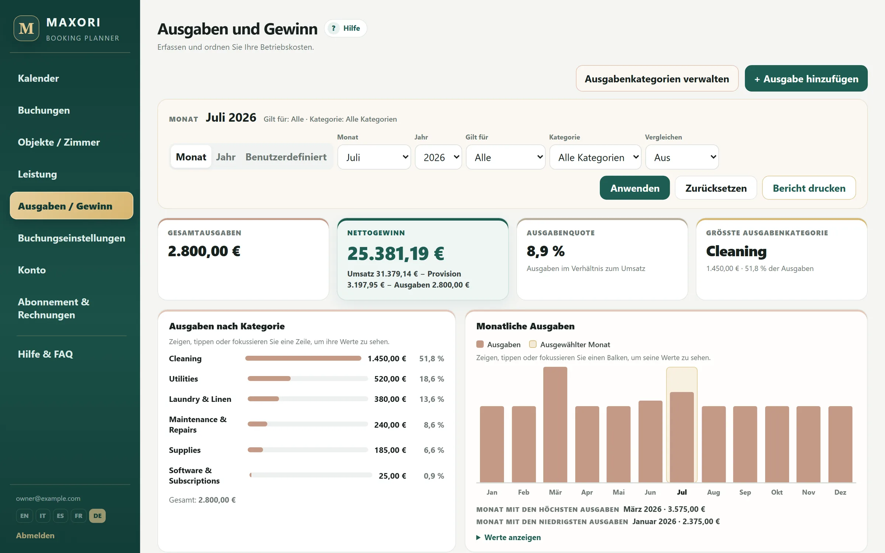885x553 pixels.
Task: Click the Nettogewinn summary card
Action: coord(423,259)
